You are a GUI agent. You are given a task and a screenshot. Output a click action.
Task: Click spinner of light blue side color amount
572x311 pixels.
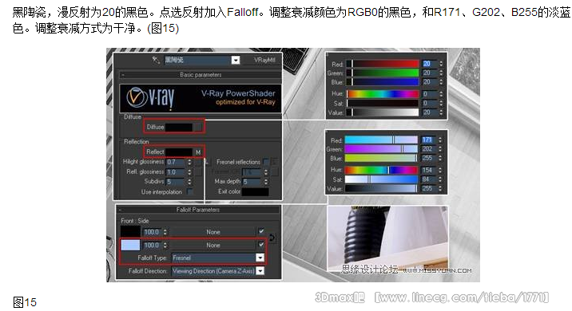[165, 245]
